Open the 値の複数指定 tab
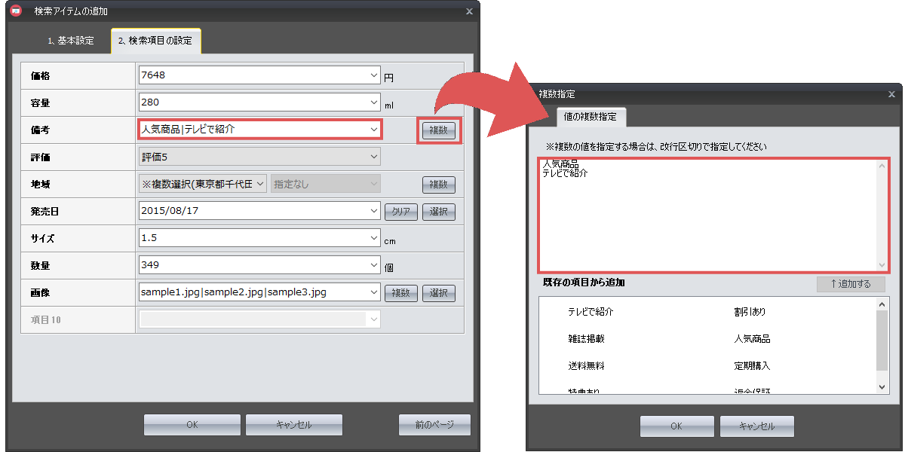Viewport: 905px width, 452px height. tap(590, 117)
